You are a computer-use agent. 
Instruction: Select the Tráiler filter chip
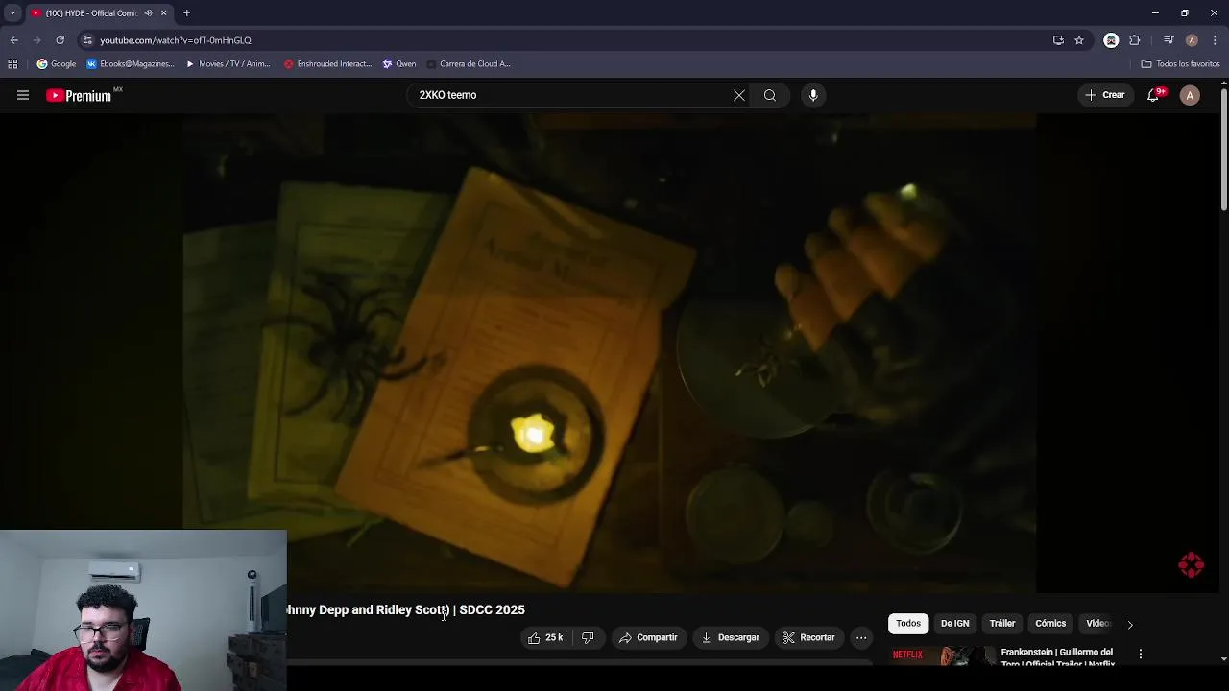pos(1002,624)
